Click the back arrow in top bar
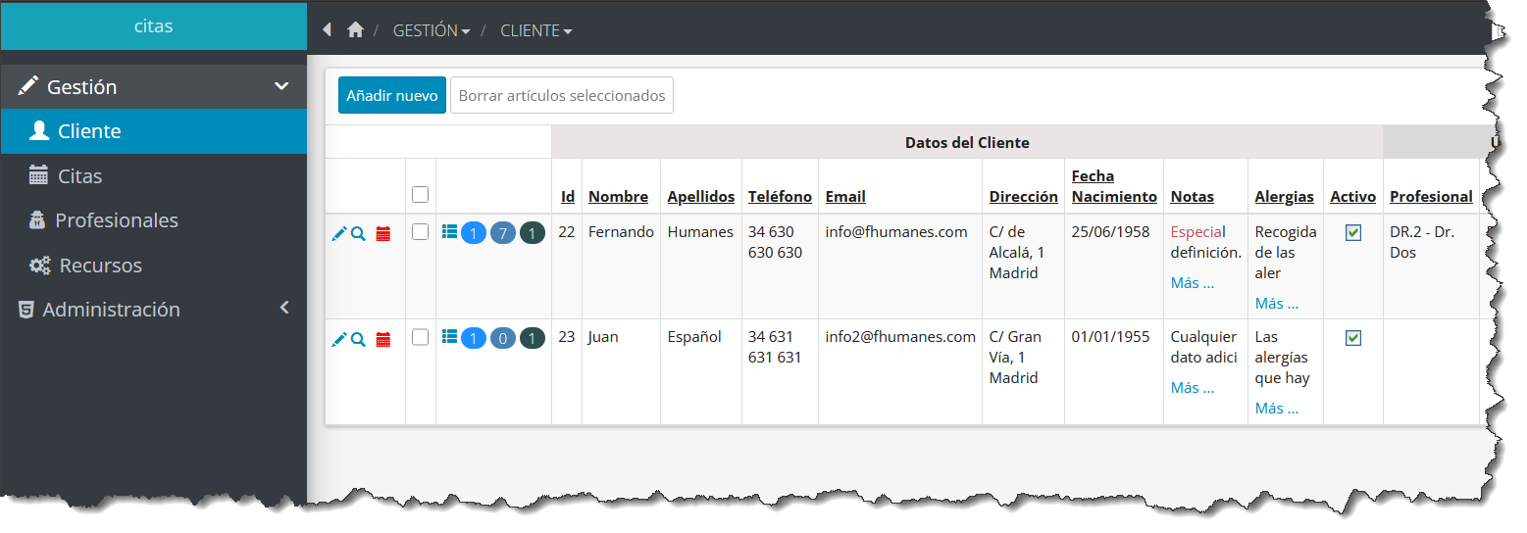The height and width of the screenshot is (533, 1527). [328, 30]
